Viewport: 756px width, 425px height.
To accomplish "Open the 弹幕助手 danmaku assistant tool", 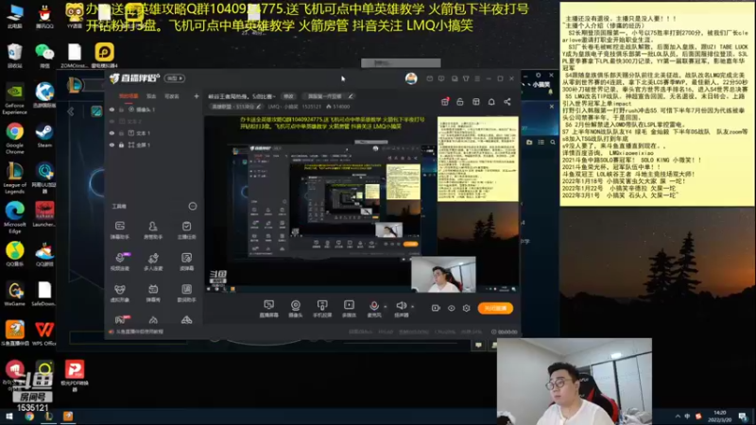I will tap(120, 229).
